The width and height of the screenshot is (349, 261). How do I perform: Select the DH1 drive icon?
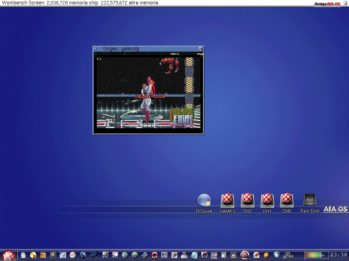(x=267, y=201)
